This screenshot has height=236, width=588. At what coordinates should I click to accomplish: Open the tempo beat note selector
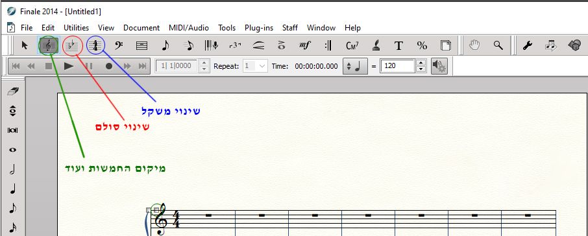[355, 66]
